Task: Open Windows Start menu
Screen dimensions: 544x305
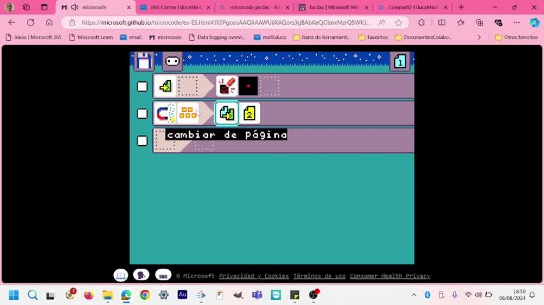Action: click(14, 295)
